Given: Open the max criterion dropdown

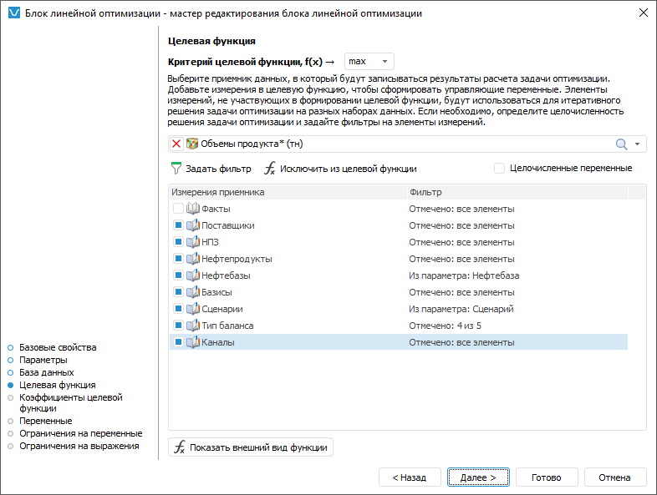Looking at the screenshot, I should pyautogui.click(x=369, y=62).
